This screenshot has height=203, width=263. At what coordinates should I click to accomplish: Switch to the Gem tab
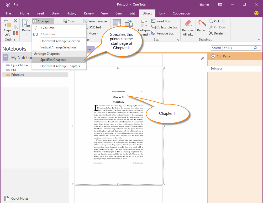(x=119, y=13)
